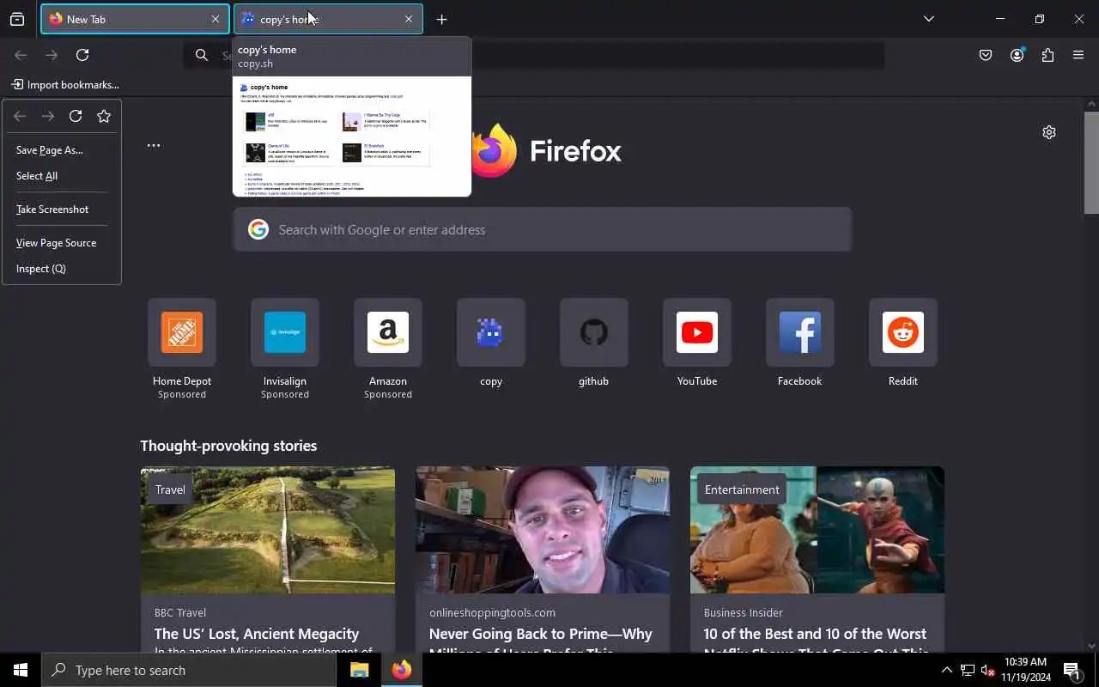Click the Google logo in search box
The width and height of the screenshot is (1099, 687).
pos(258,229)
